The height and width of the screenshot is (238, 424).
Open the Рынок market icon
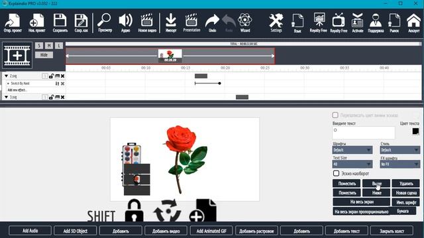(x=394, y=22)
